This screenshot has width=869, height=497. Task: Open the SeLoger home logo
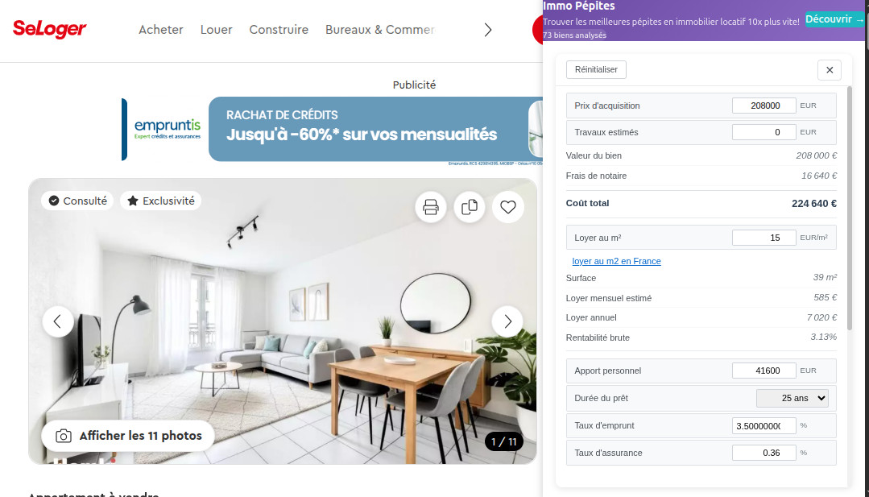point(49,29)
